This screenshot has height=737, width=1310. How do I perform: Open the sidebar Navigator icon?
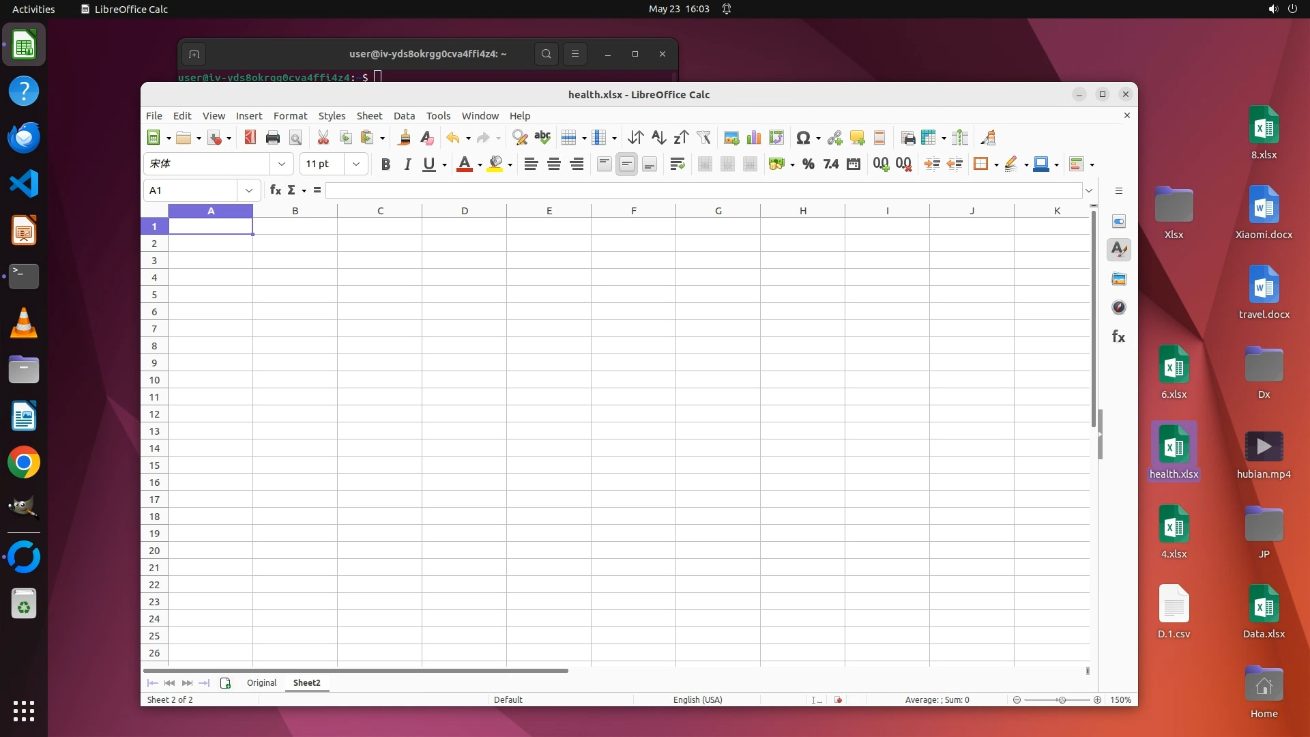pos(1119,308)
